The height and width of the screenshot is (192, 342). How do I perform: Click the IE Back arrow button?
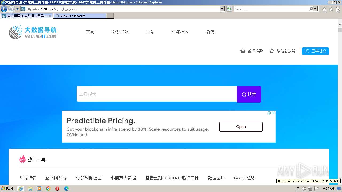pyautogui.click(x=4, y=9)
